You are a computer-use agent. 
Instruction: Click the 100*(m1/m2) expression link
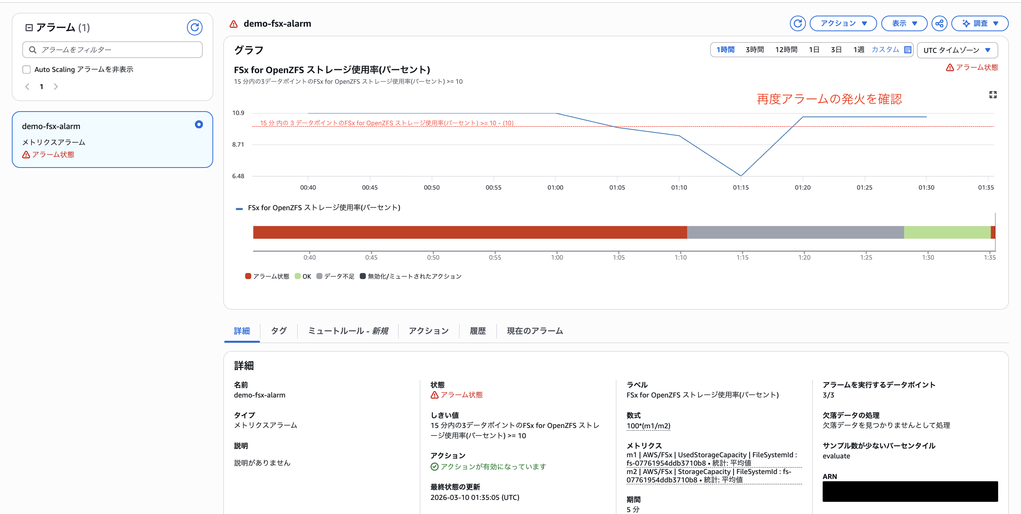point(648,426)
